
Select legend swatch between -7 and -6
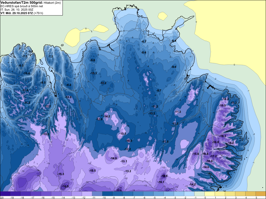(138, 194)
